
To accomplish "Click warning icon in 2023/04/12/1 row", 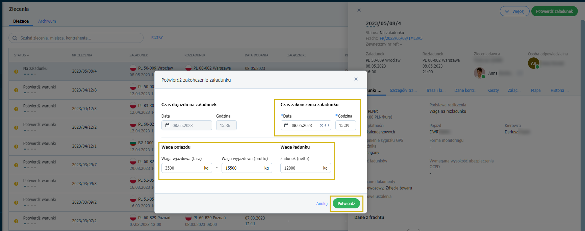I will coord(16,146).
